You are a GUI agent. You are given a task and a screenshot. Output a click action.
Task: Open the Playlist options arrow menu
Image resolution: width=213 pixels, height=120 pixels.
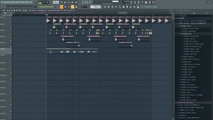point(1,10)
